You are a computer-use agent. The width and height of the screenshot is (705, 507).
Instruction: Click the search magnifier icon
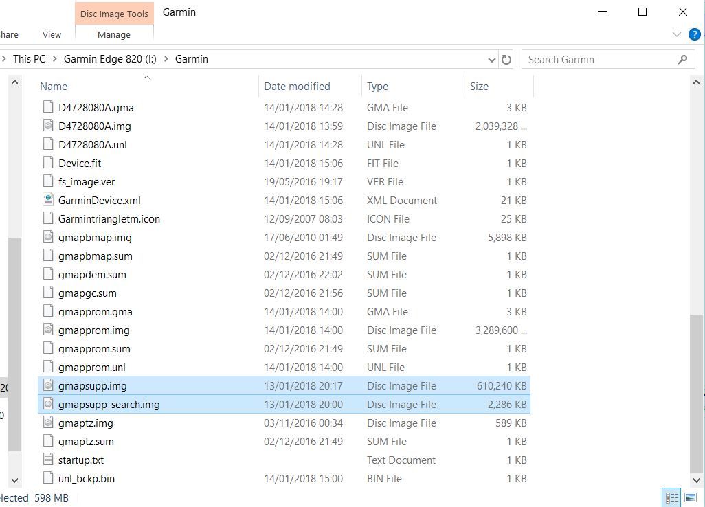[682, 59]
